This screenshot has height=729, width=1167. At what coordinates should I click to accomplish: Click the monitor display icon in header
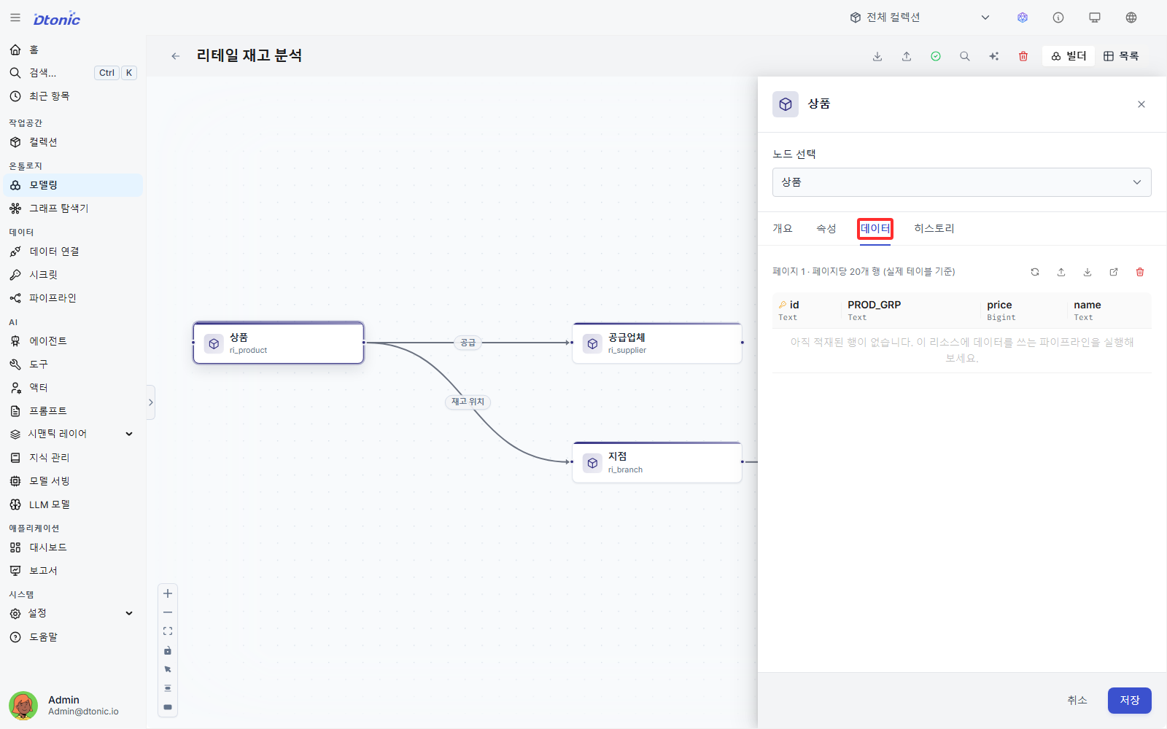click(x=1095, y=17)
